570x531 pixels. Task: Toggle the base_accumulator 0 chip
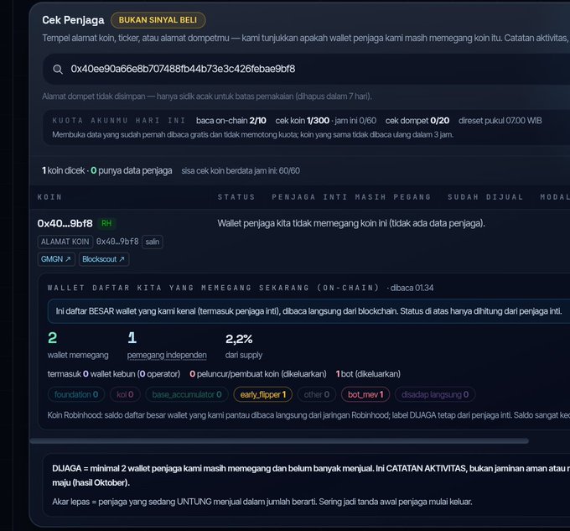[x=186, y=394]
